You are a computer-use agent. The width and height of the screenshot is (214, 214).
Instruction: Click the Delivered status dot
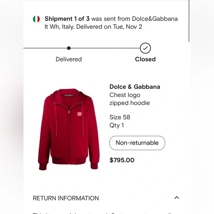69,48
